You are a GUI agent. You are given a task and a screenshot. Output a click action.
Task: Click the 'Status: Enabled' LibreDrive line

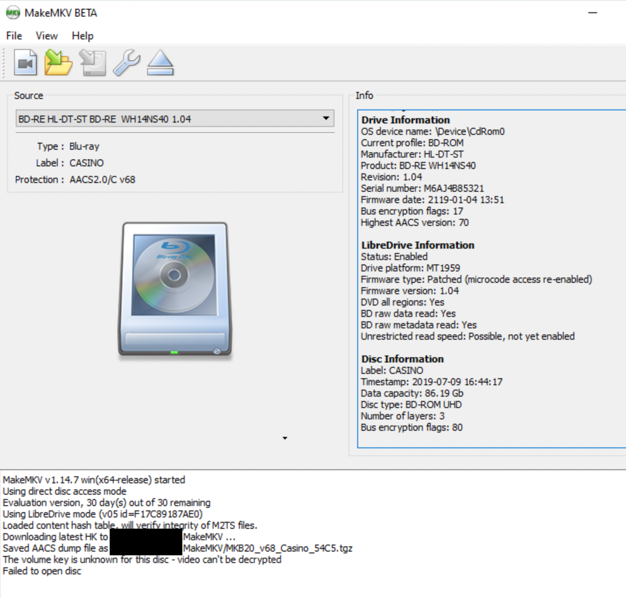click(394, 257)
